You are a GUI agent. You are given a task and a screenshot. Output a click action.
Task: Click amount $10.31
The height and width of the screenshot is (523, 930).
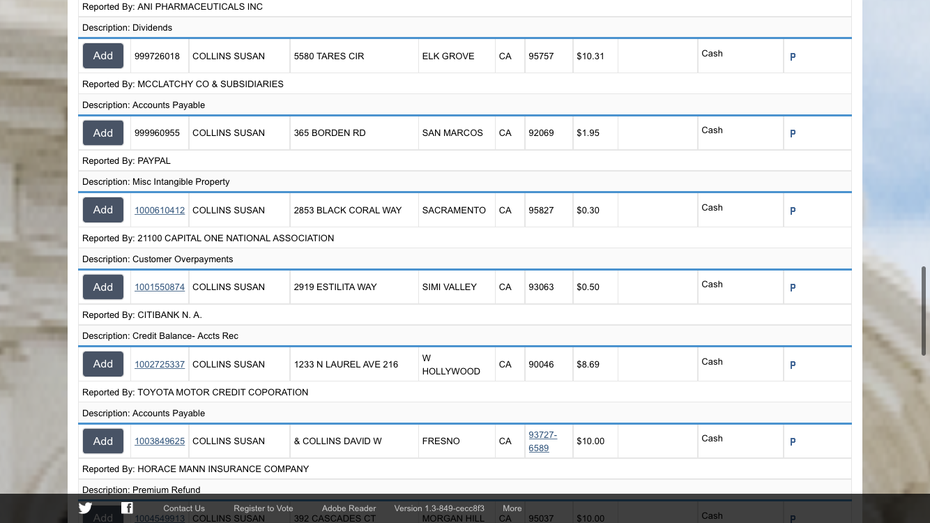click(x=590, y=56)
